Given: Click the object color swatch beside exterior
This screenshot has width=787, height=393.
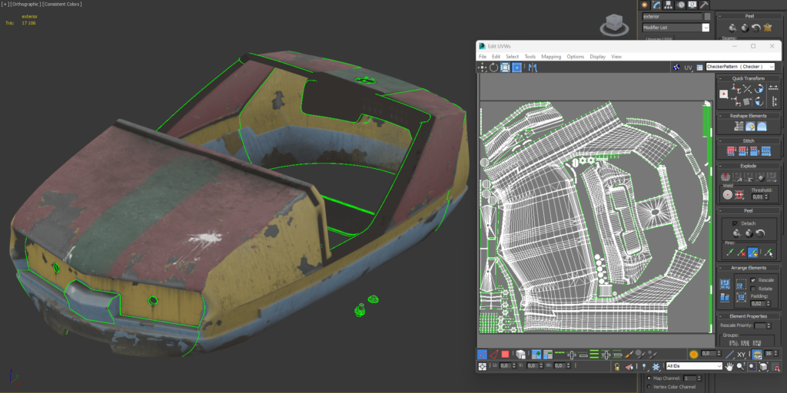Looking at the screenshot, I should point(707,16).
